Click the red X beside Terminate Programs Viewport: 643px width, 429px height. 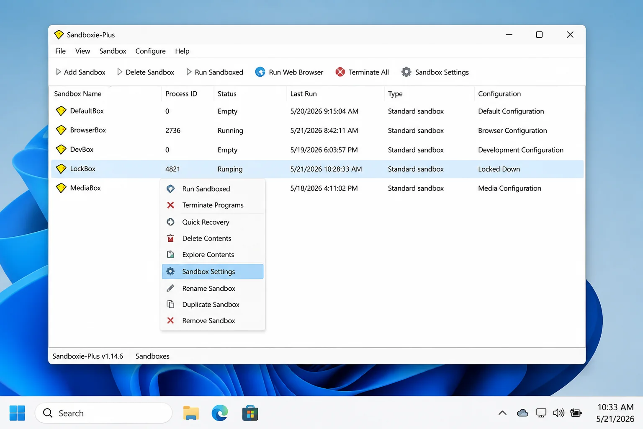(x=170, y=205)
